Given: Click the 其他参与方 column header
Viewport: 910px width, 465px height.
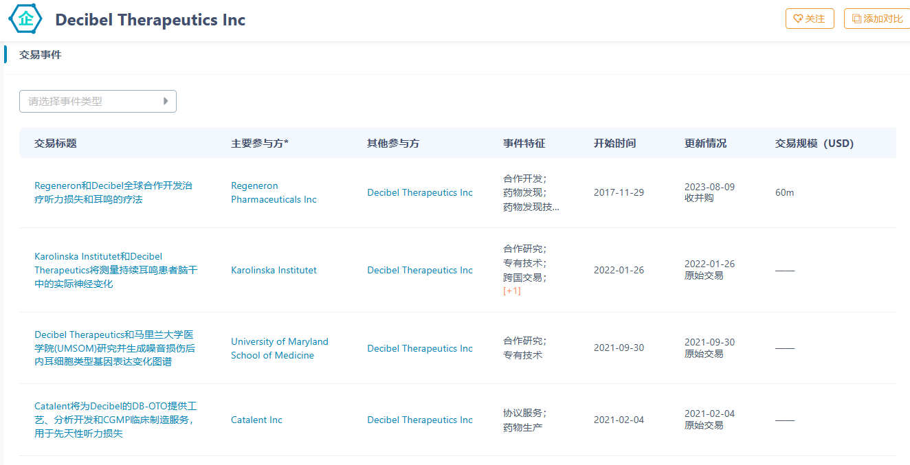Looking at the screenshot, I should pyautogui.click(x=393, y=143).
